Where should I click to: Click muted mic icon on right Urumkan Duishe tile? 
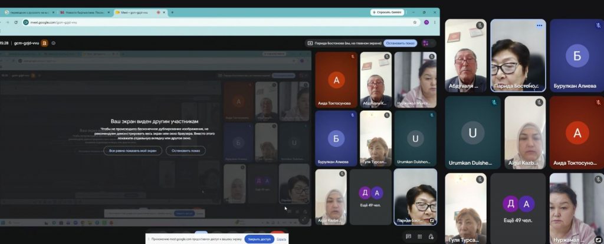(x=494, y=102)
